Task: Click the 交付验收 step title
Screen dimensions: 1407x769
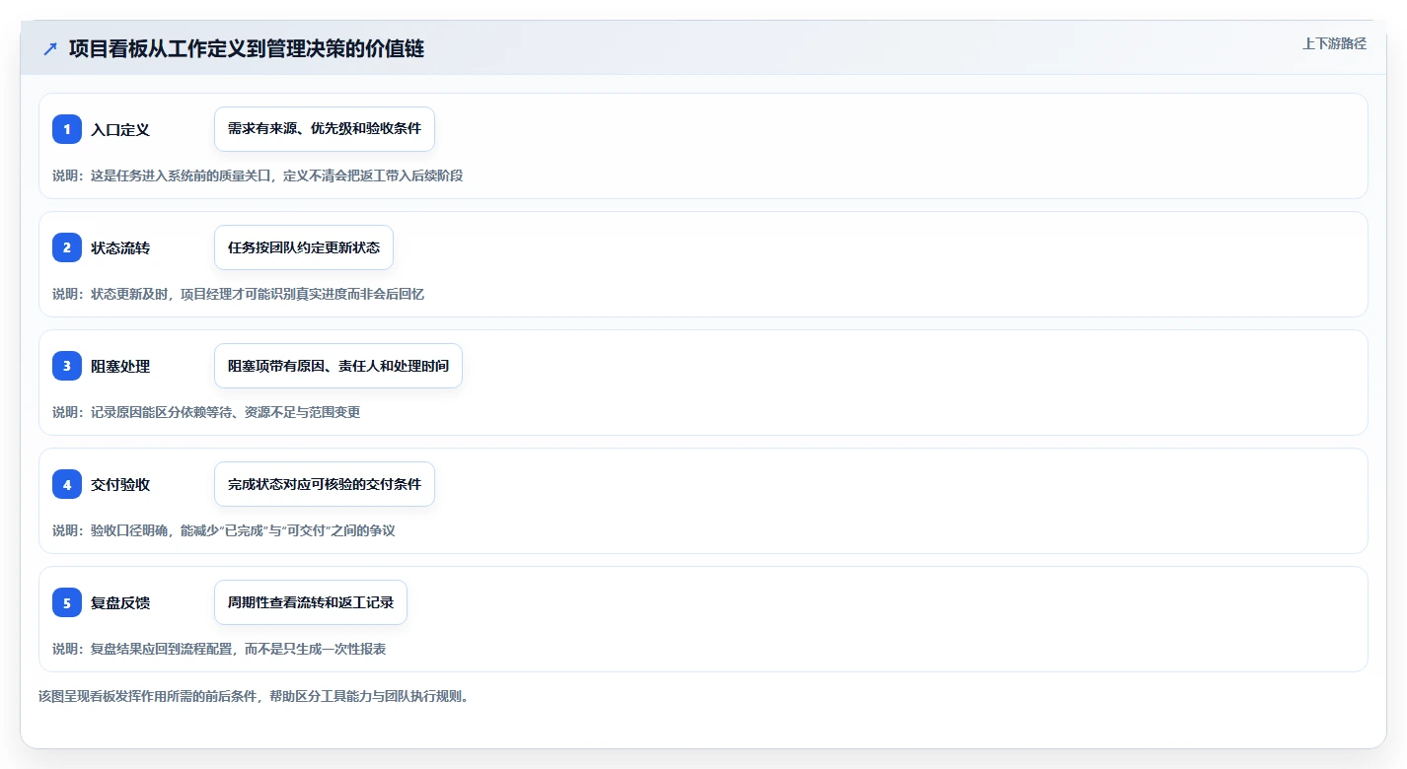Action: pos(120,485)
